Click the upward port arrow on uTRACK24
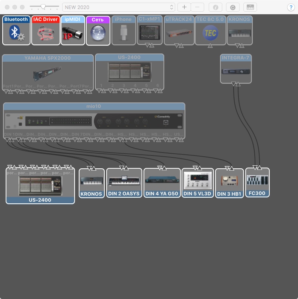 click(x=181, y=46)
